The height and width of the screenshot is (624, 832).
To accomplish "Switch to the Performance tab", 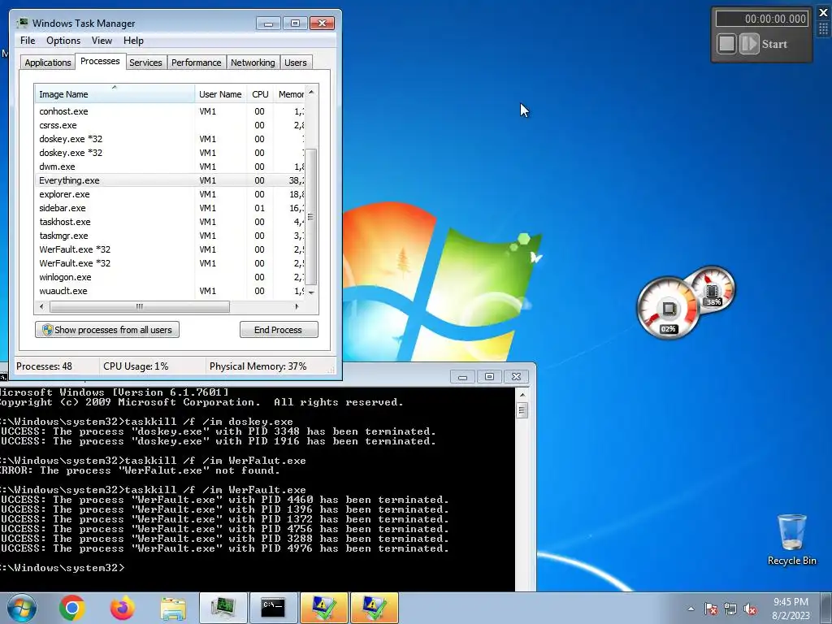I will 196,63.
